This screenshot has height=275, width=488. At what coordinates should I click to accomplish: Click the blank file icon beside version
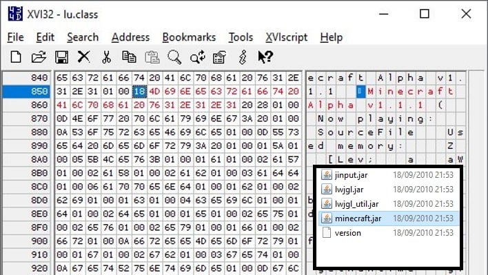click(327, 233)
